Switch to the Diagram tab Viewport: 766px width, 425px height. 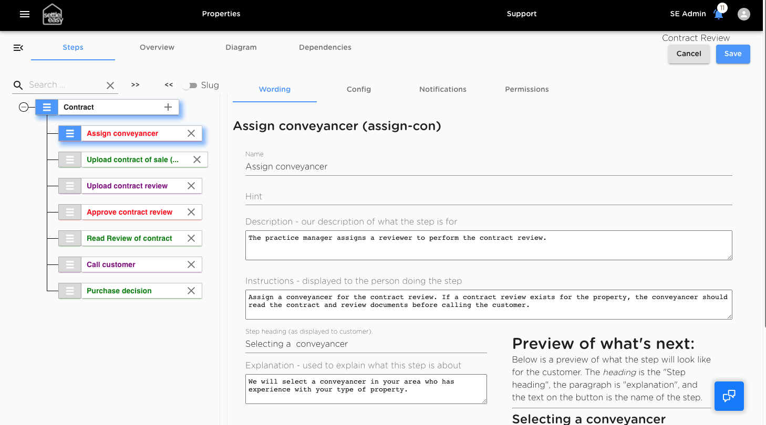tap(241, 47)
